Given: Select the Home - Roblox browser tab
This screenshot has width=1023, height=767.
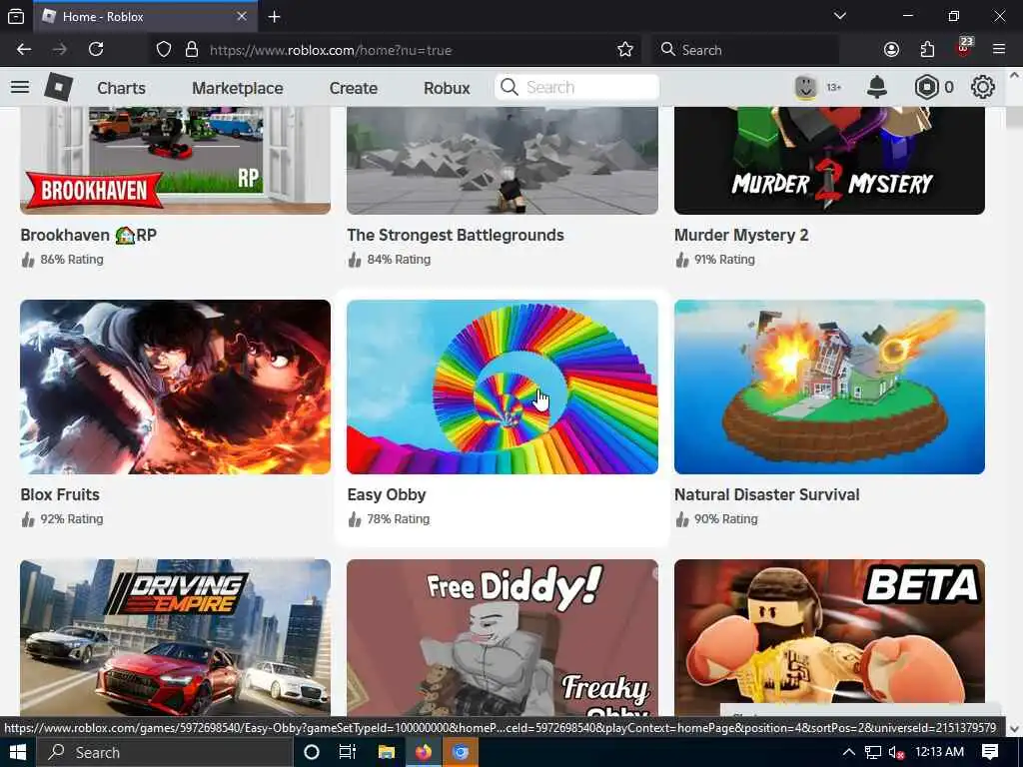Looking at the screenshot, I should click(147, 16).
